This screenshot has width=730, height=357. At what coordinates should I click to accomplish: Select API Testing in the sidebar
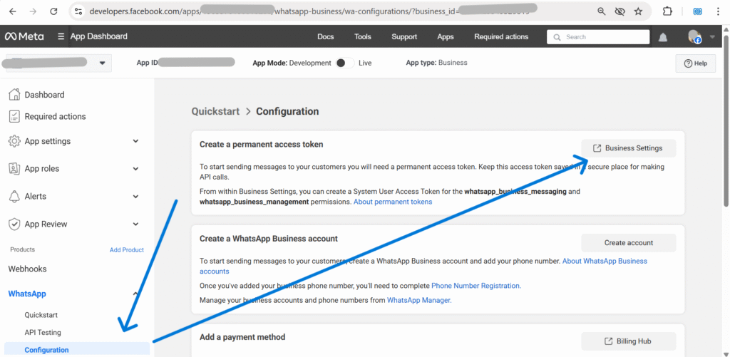(43, 332)
